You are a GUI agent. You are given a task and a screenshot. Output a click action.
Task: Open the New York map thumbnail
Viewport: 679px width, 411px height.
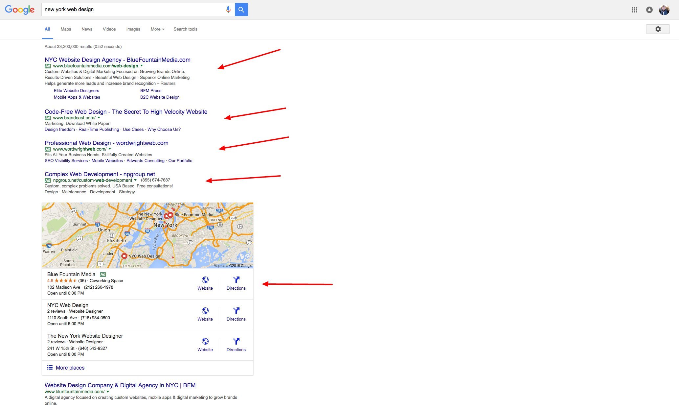[x=147, y=235]
